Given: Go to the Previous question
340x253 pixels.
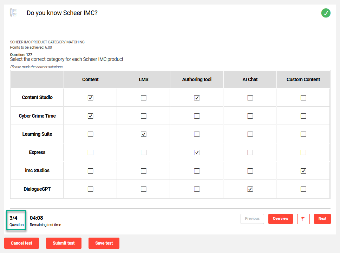Looking at the screenshot, I should 252,219.
